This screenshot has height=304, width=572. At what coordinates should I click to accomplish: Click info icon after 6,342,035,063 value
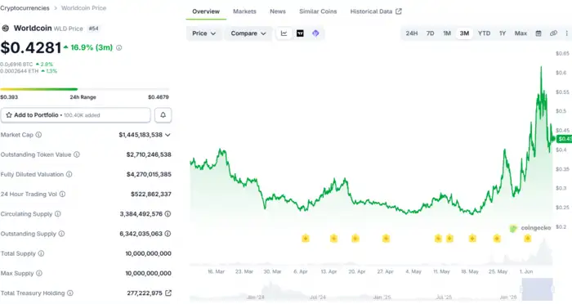(x=168, y=234)
